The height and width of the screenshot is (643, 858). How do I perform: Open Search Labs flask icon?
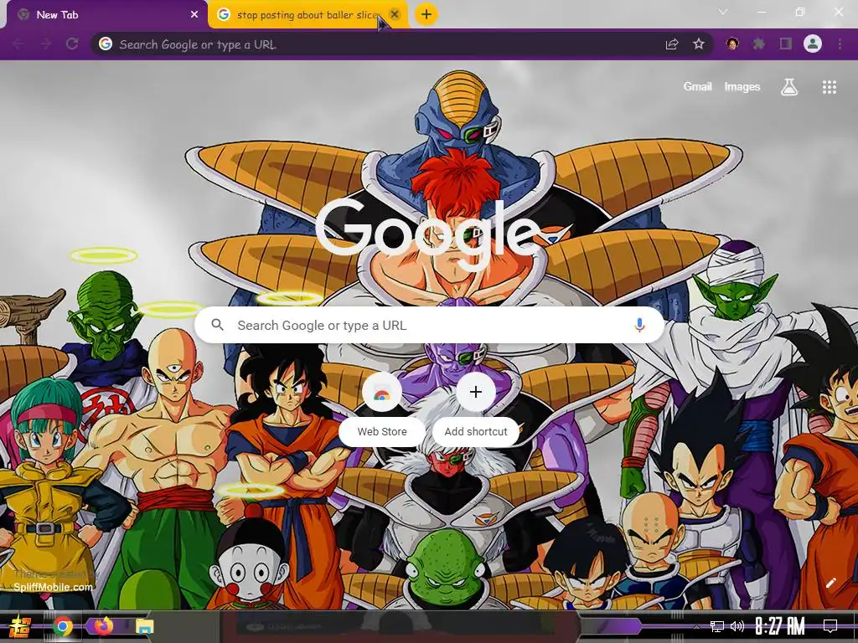[x=789, y=87]
